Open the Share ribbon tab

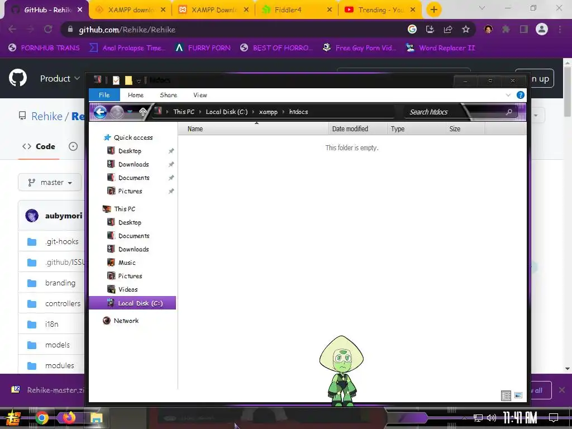[x=168, y=95]
